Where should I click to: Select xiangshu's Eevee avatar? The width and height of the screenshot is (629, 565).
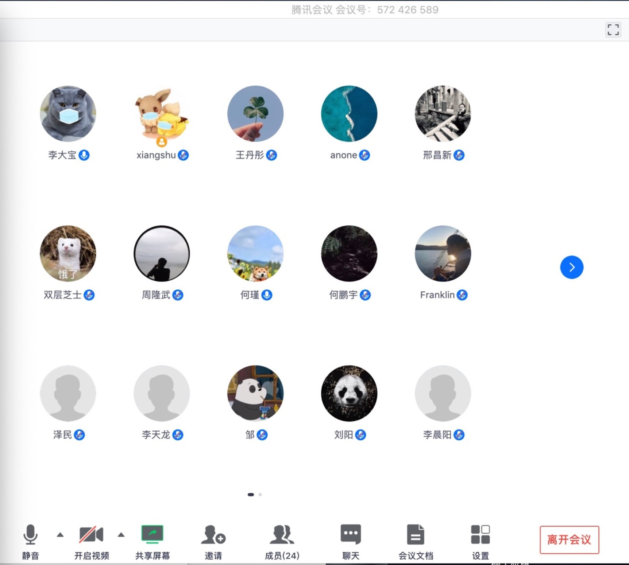[x=162, y=114]
